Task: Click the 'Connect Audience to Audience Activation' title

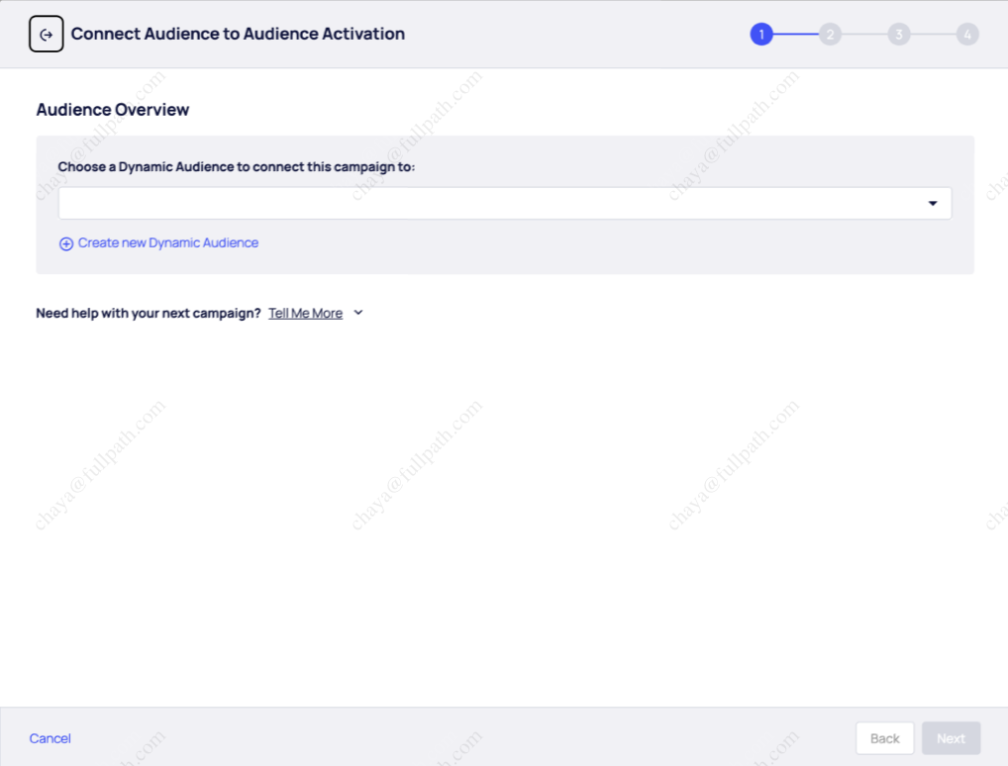Action: (238, 34)
